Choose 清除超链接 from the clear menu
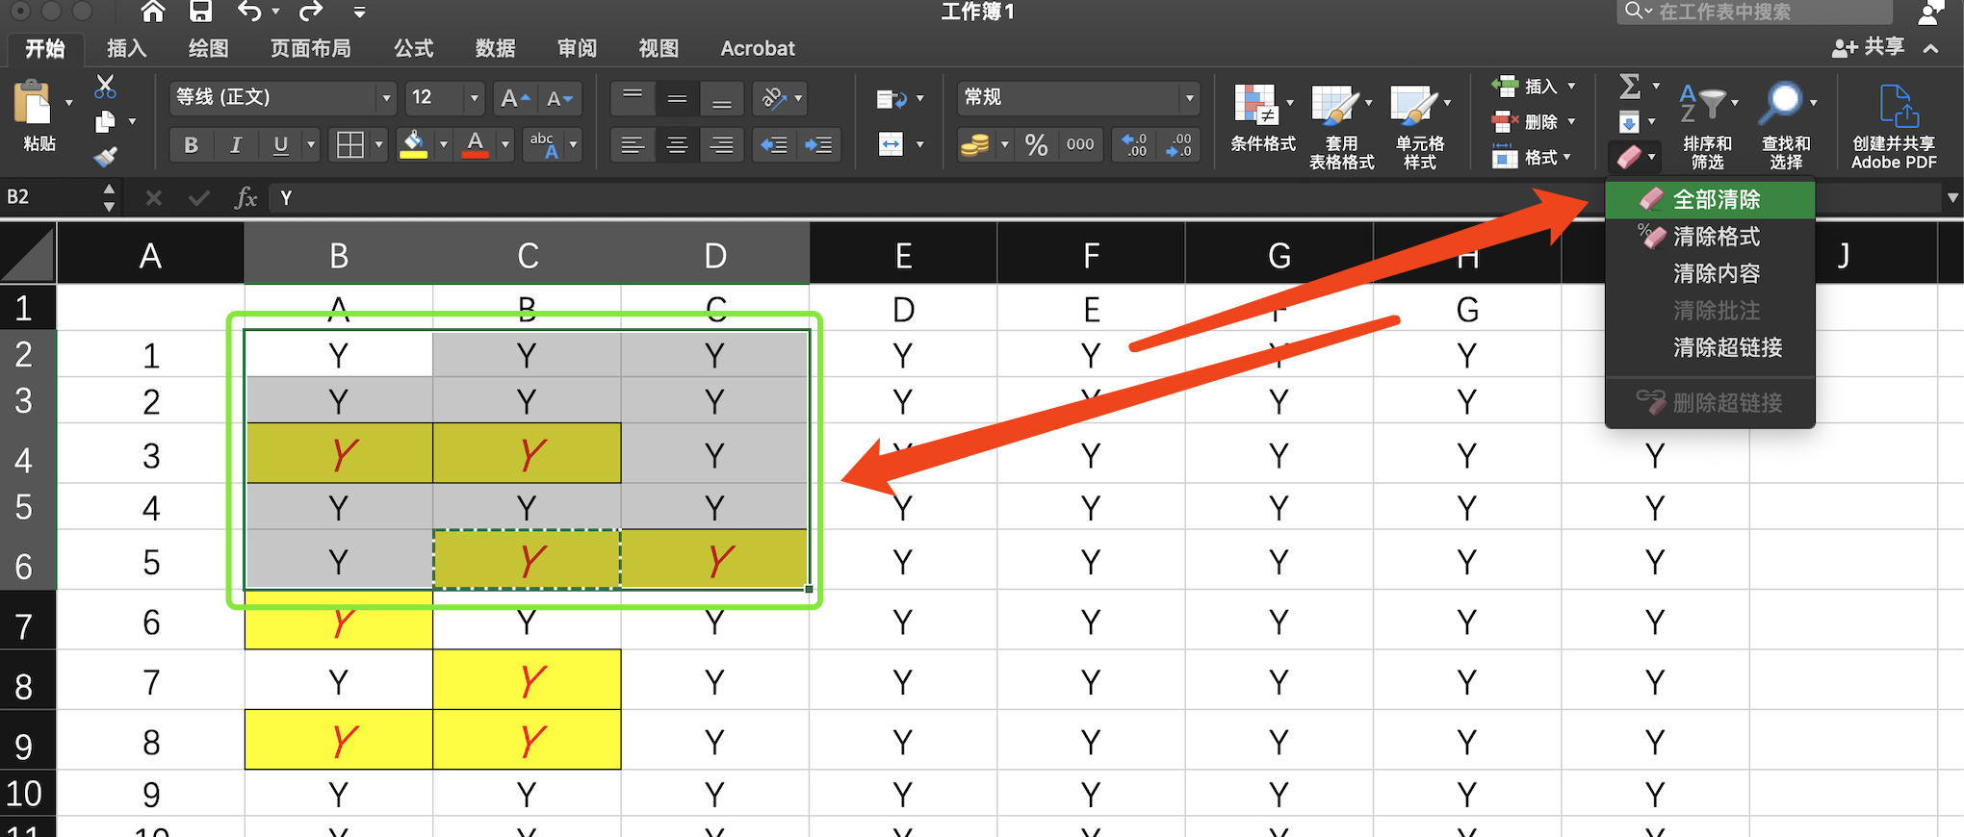Screen dimensions: 1964x837 coord(1710,347)
